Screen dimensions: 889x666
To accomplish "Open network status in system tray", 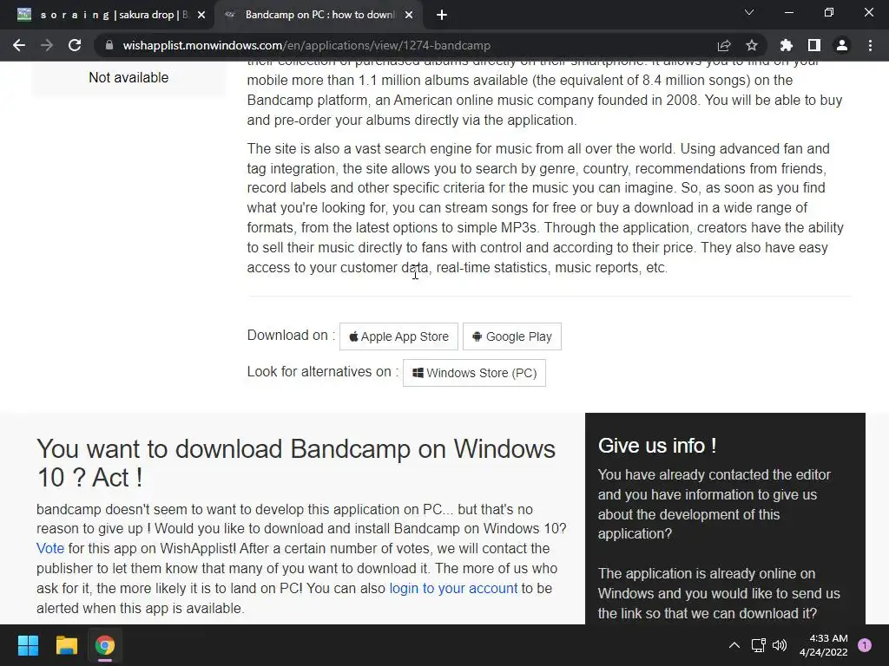I will pyautogui.click(x=758, y=645).
